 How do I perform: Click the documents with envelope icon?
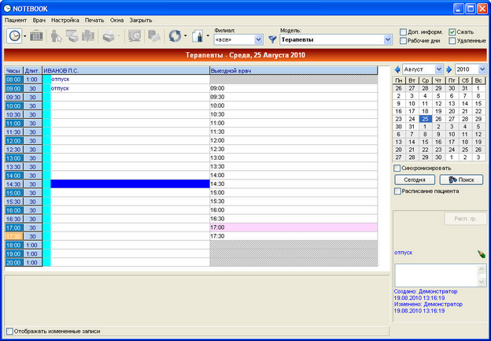point(154,36)
